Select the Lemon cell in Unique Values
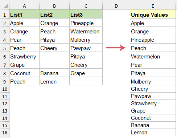Screen dimensions: 177x138 [x=153, y=133]
